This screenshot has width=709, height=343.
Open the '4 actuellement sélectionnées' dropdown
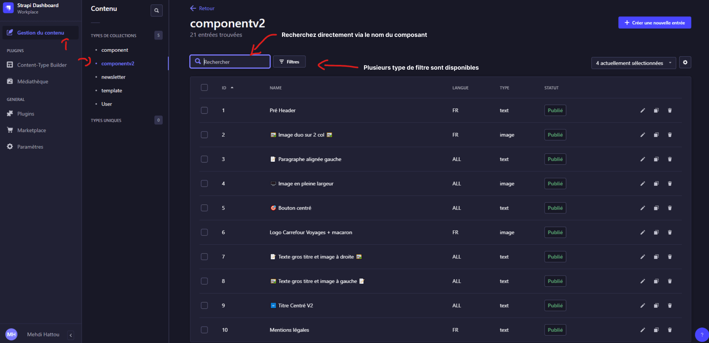click(633, 63)
